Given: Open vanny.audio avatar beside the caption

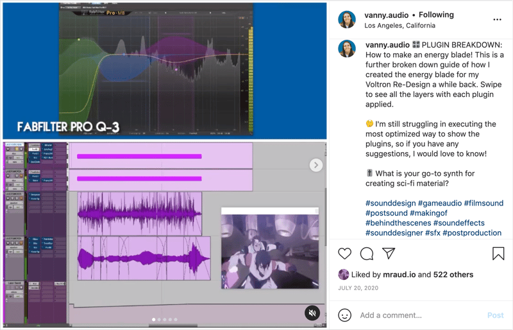Looking at the screenshot, I should coord(347,49).
